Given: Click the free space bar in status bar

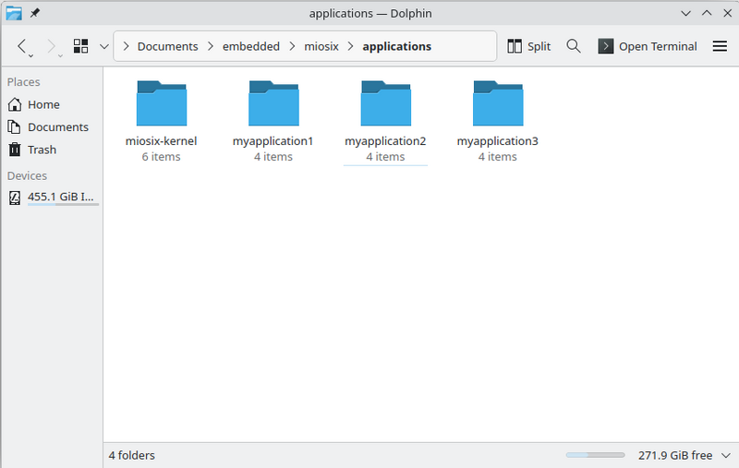Looking at the screenshot, I should coord(595,455).
